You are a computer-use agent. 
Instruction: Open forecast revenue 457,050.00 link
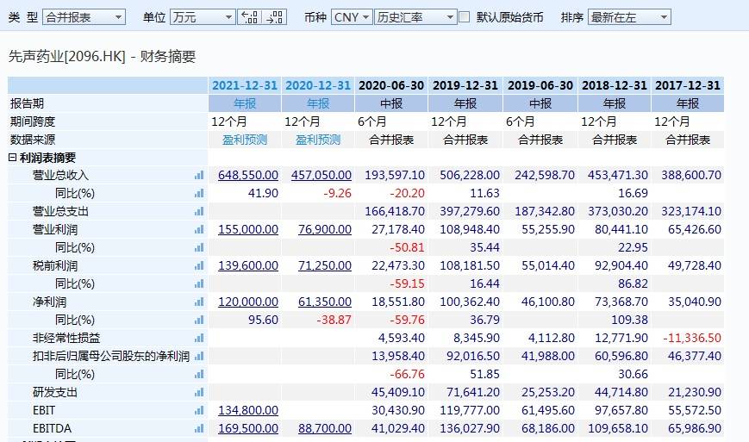[321, 175]
